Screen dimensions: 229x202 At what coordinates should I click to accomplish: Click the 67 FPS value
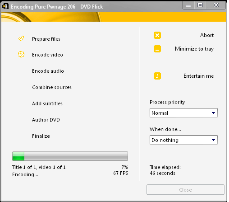coord(120,173)
